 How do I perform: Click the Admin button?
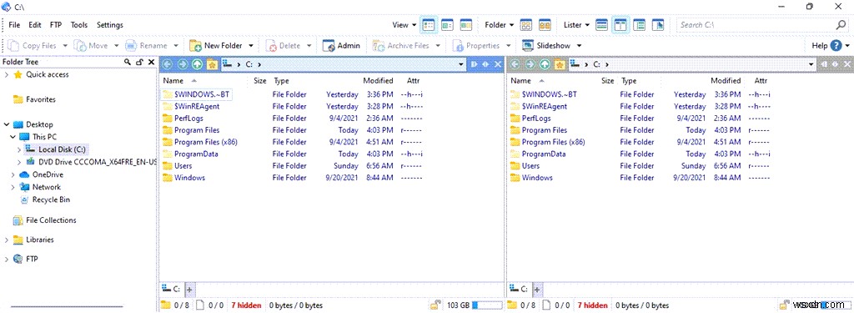click(341, 46)
